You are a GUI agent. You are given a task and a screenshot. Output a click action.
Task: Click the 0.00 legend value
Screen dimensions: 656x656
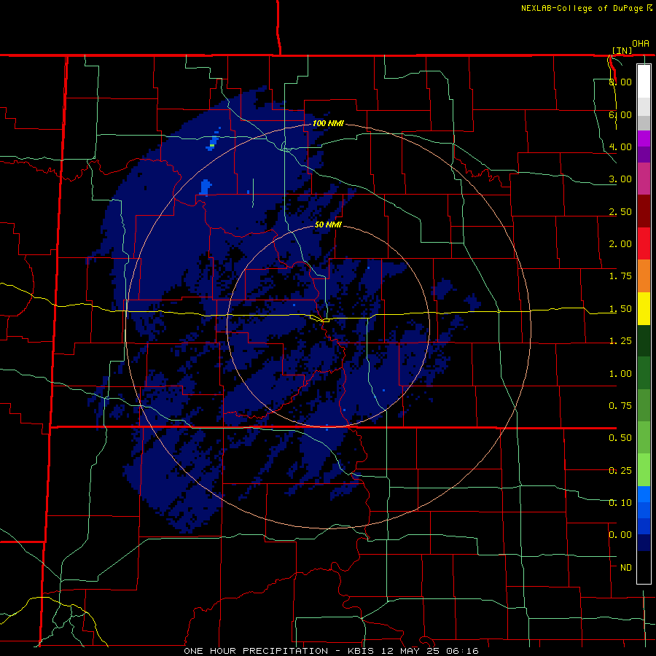(620, 535)
